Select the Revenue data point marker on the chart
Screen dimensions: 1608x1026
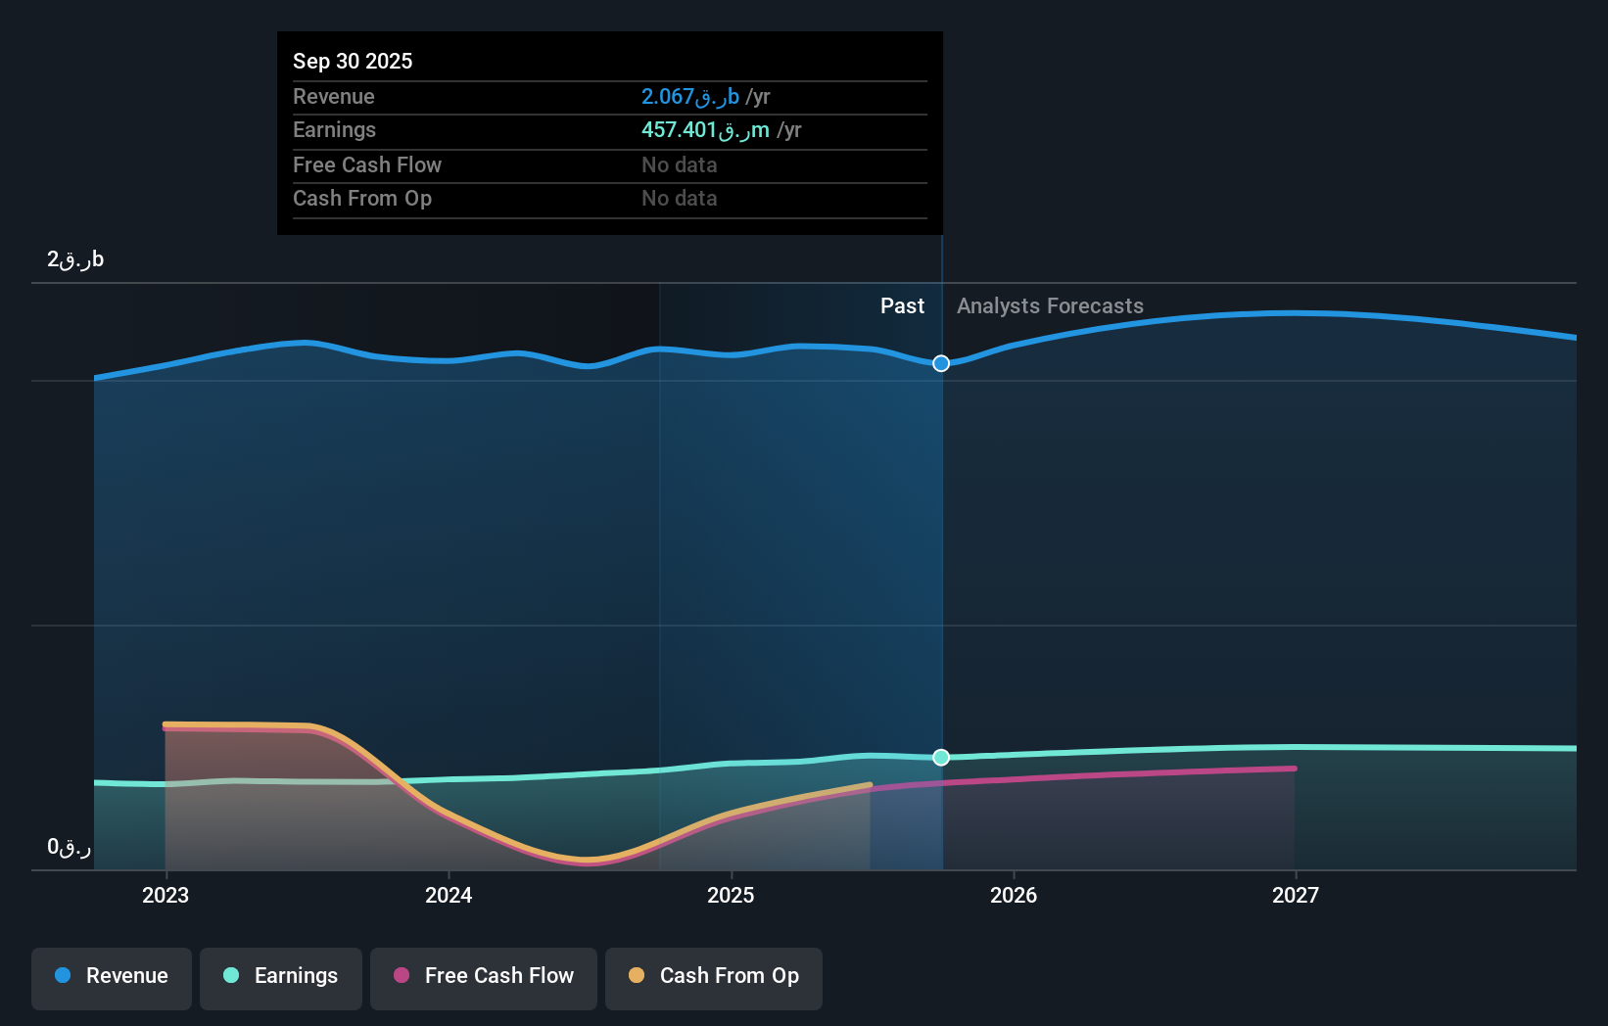940,363
